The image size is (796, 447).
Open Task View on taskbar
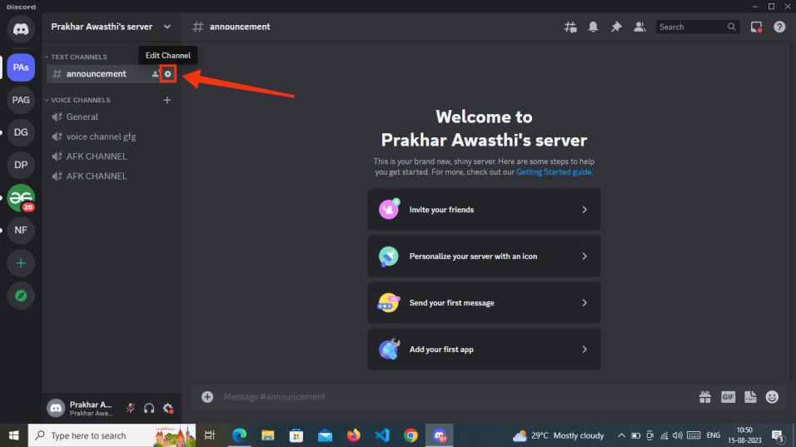pyautogui.click(x=210, y=435)
